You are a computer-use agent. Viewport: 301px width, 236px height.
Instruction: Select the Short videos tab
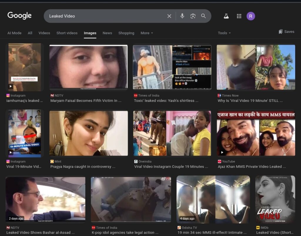pyautogui.click(x=67, y=33)
